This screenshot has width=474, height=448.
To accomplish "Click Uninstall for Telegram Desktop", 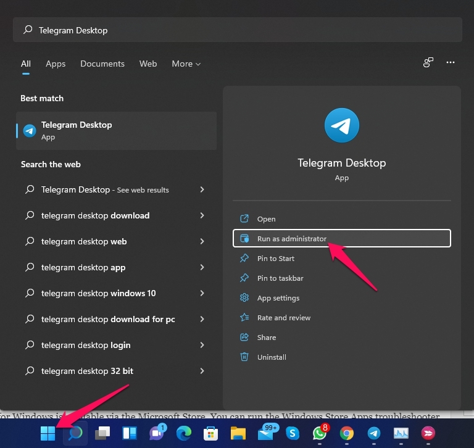I will click(x=342, y=357).
